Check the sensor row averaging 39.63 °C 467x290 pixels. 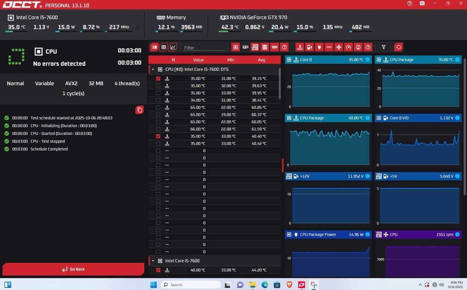[158, 86]
